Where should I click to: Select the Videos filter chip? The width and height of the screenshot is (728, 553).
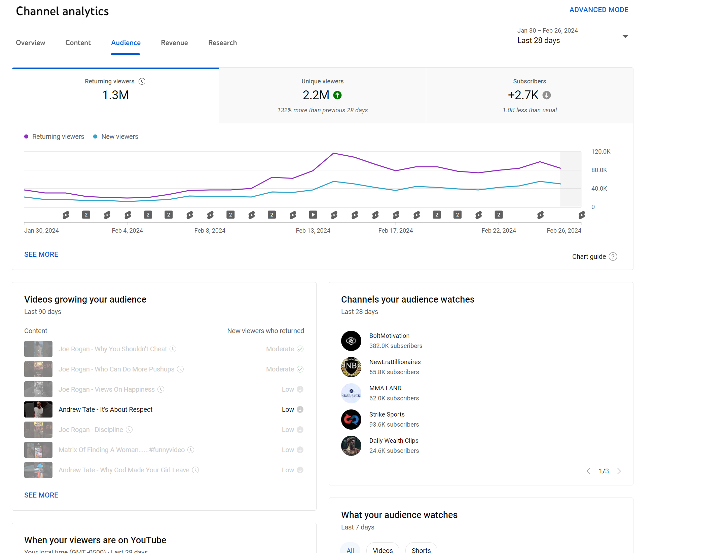(383, 549)
